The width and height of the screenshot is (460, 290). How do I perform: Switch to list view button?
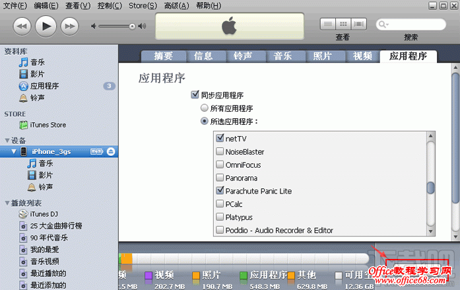click(328, 24)
